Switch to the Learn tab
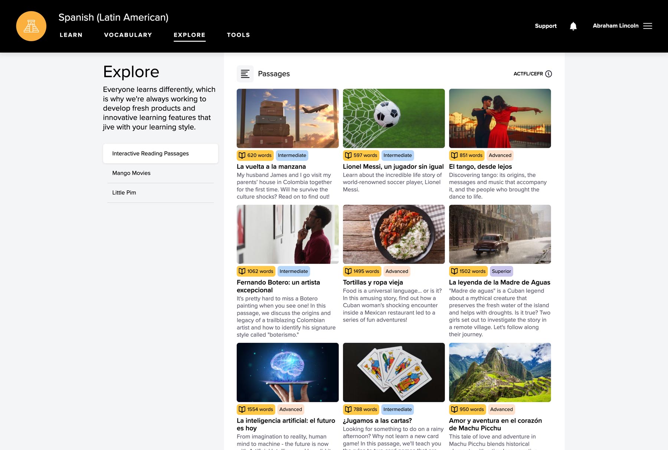This screenshot has height=450, width=668. 71,35
